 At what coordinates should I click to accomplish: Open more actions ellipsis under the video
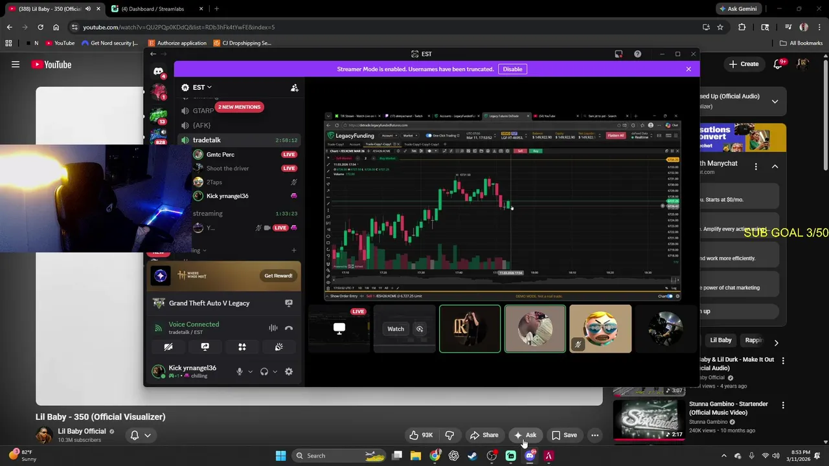coord(595,435)
